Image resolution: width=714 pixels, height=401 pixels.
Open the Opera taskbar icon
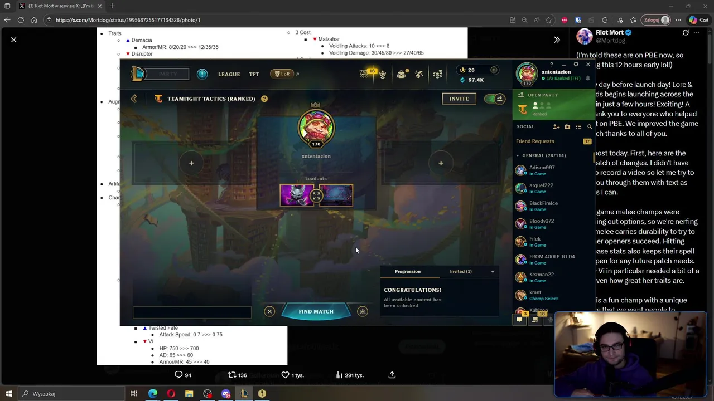(x=171, y=394)
